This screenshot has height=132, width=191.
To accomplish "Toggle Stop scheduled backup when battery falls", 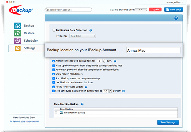I will click(53, 91).
